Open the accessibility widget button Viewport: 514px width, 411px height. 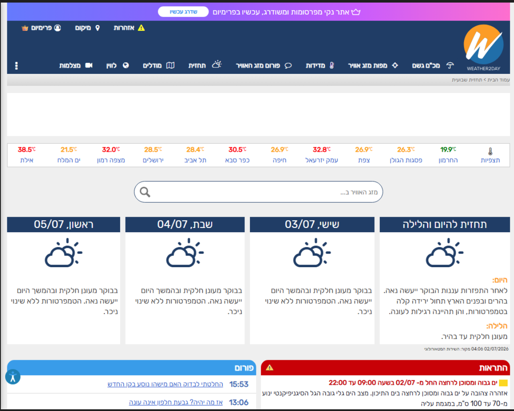pos(13,377)
